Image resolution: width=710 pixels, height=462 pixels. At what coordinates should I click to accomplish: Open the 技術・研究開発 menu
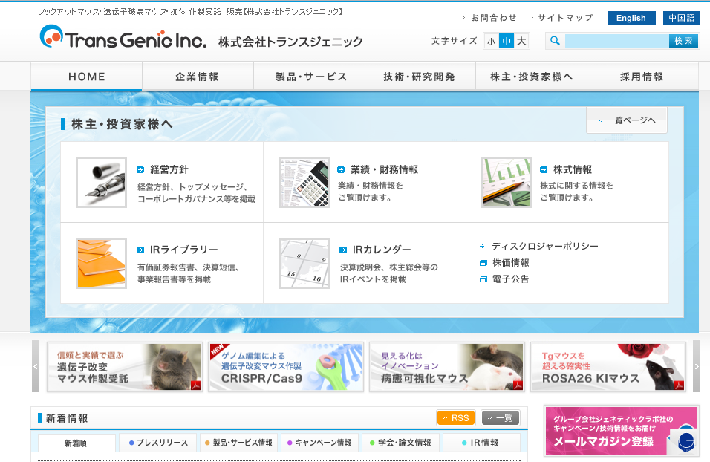[x=420, y=77]
